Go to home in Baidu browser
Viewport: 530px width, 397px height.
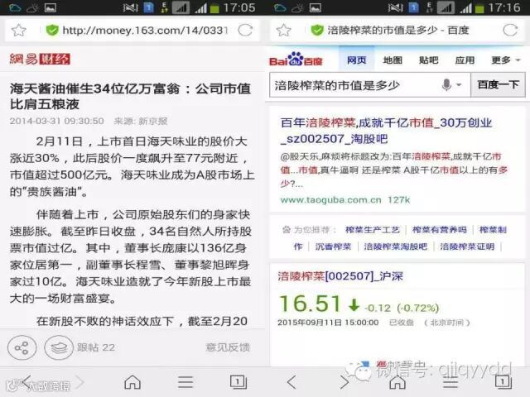point(397,382)
